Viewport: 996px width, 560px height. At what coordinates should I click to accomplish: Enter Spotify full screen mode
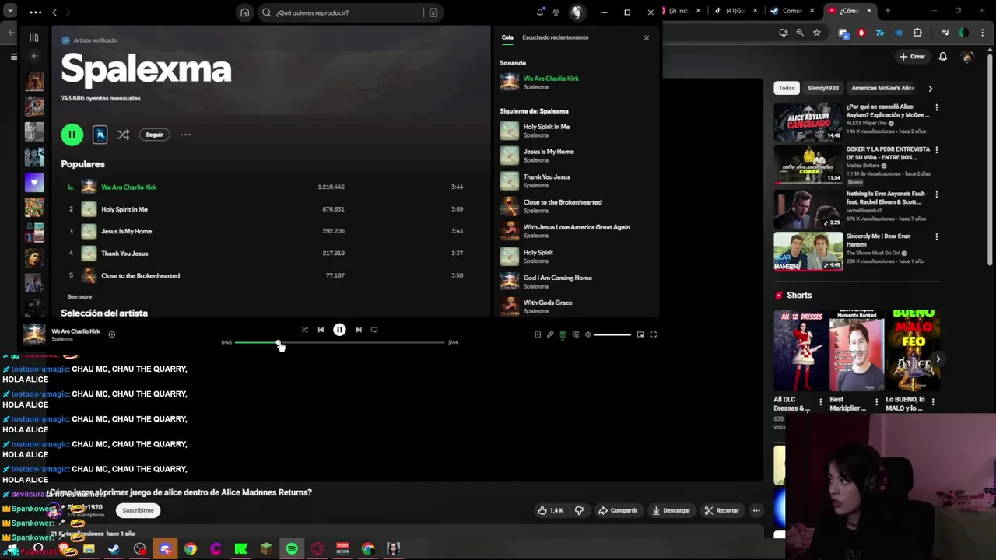[x=654, y=334]
